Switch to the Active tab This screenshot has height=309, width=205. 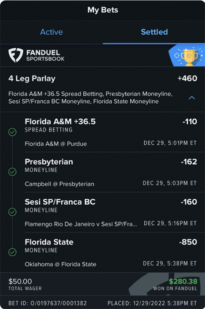point(51,32)
